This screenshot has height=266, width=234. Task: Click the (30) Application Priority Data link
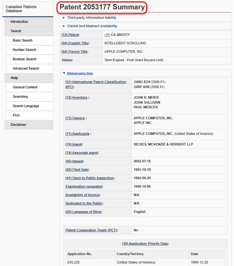coord(145,244)
